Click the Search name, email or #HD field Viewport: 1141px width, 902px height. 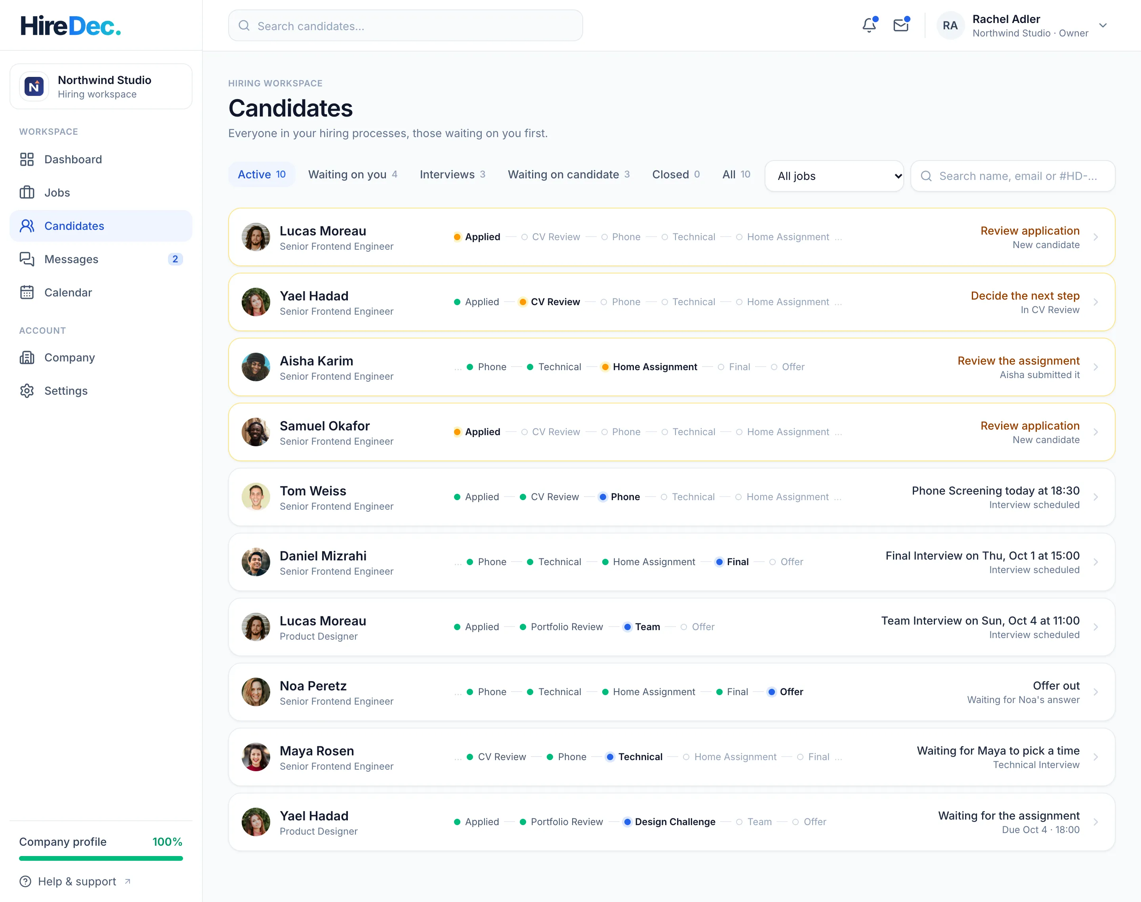tap(1013, 176)
